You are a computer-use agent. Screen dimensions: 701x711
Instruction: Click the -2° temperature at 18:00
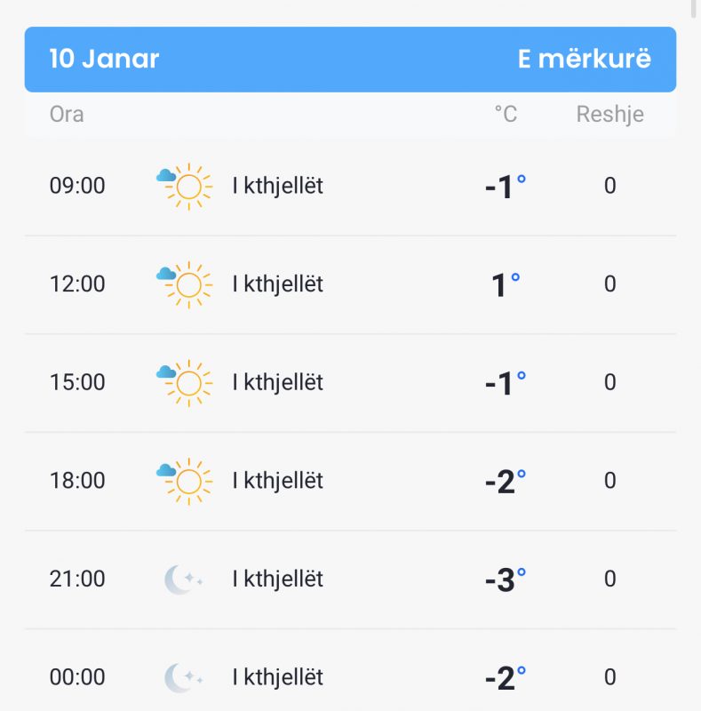[506, 482]
